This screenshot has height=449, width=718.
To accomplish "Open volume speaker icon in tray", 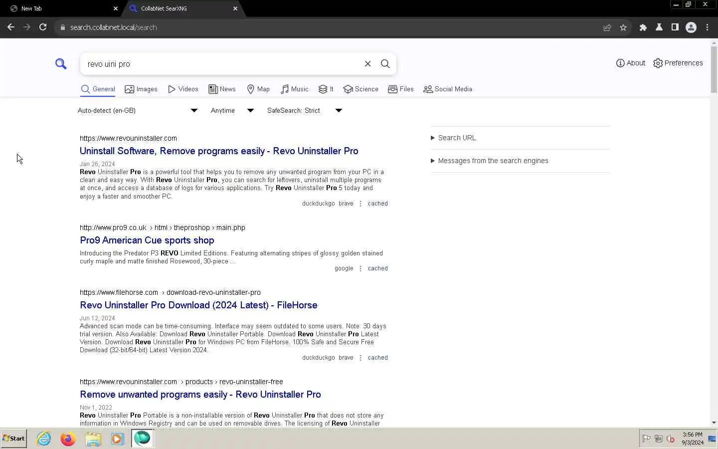I will click(671, 439).
